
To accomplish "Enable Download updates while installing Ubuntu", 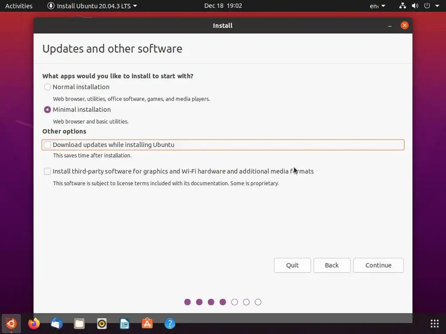I will tap(47, 145).
